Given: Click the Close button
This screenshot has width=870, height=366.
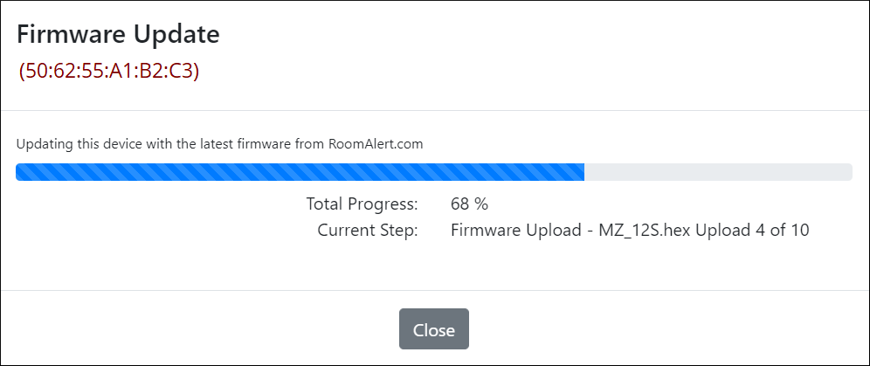Looking at the screenshot, I should point(434,329).
